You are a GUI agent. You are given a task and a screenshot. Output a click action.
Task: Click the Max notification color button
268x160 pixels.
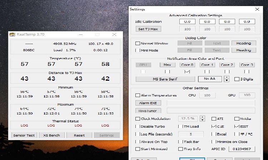(x=168, y=65)
